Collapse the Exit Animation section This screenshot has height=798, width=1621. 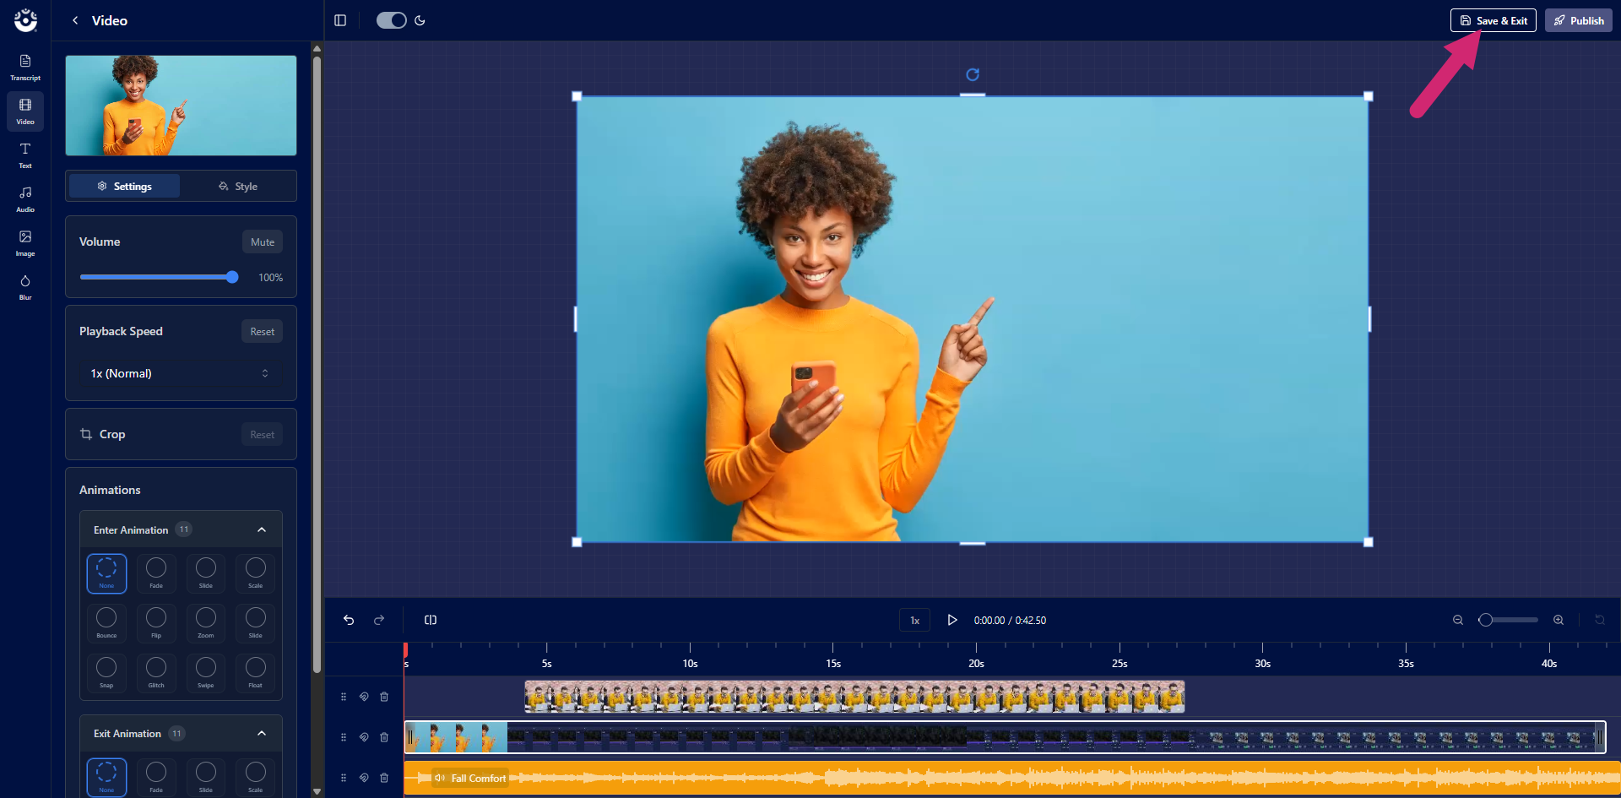262,734
